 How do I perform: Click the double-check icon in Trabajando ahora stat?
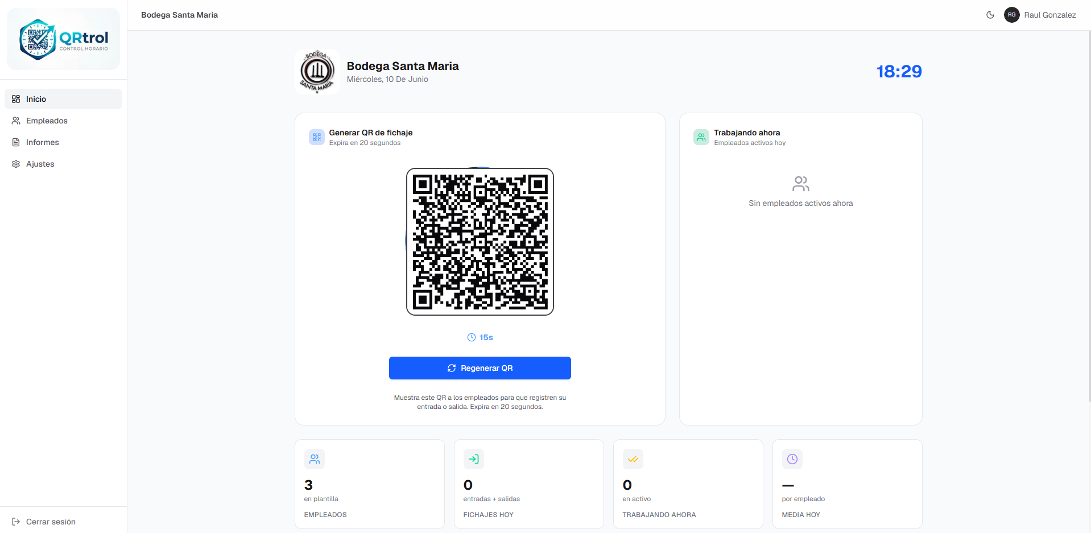pyautogui.click(x=633, y=459)
